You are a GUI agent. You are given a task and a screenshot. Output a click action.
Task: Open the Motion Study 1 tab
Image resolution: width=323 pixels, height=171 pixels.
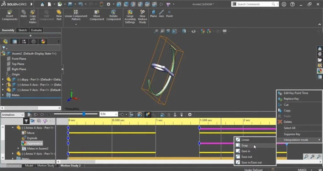(47, 165)
